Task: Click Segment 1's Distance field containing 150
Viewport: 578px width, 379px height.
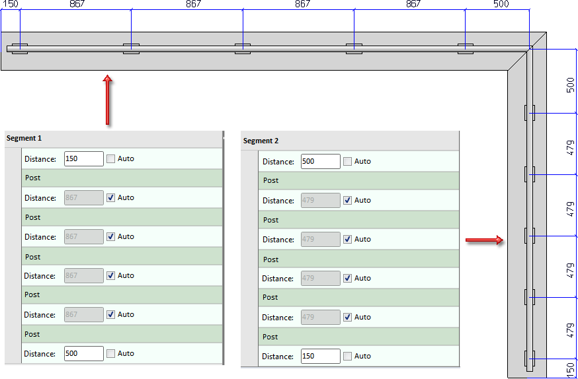Action: (84, 158)
